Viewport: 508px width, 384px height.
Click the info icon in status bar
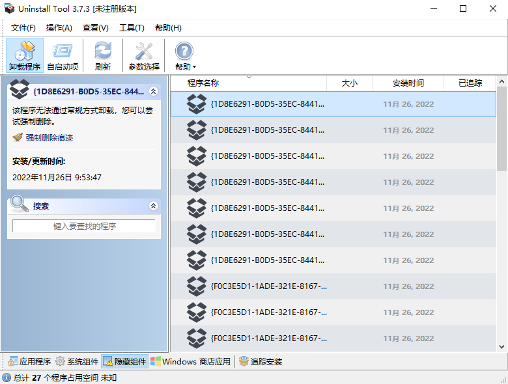(7, 377)
